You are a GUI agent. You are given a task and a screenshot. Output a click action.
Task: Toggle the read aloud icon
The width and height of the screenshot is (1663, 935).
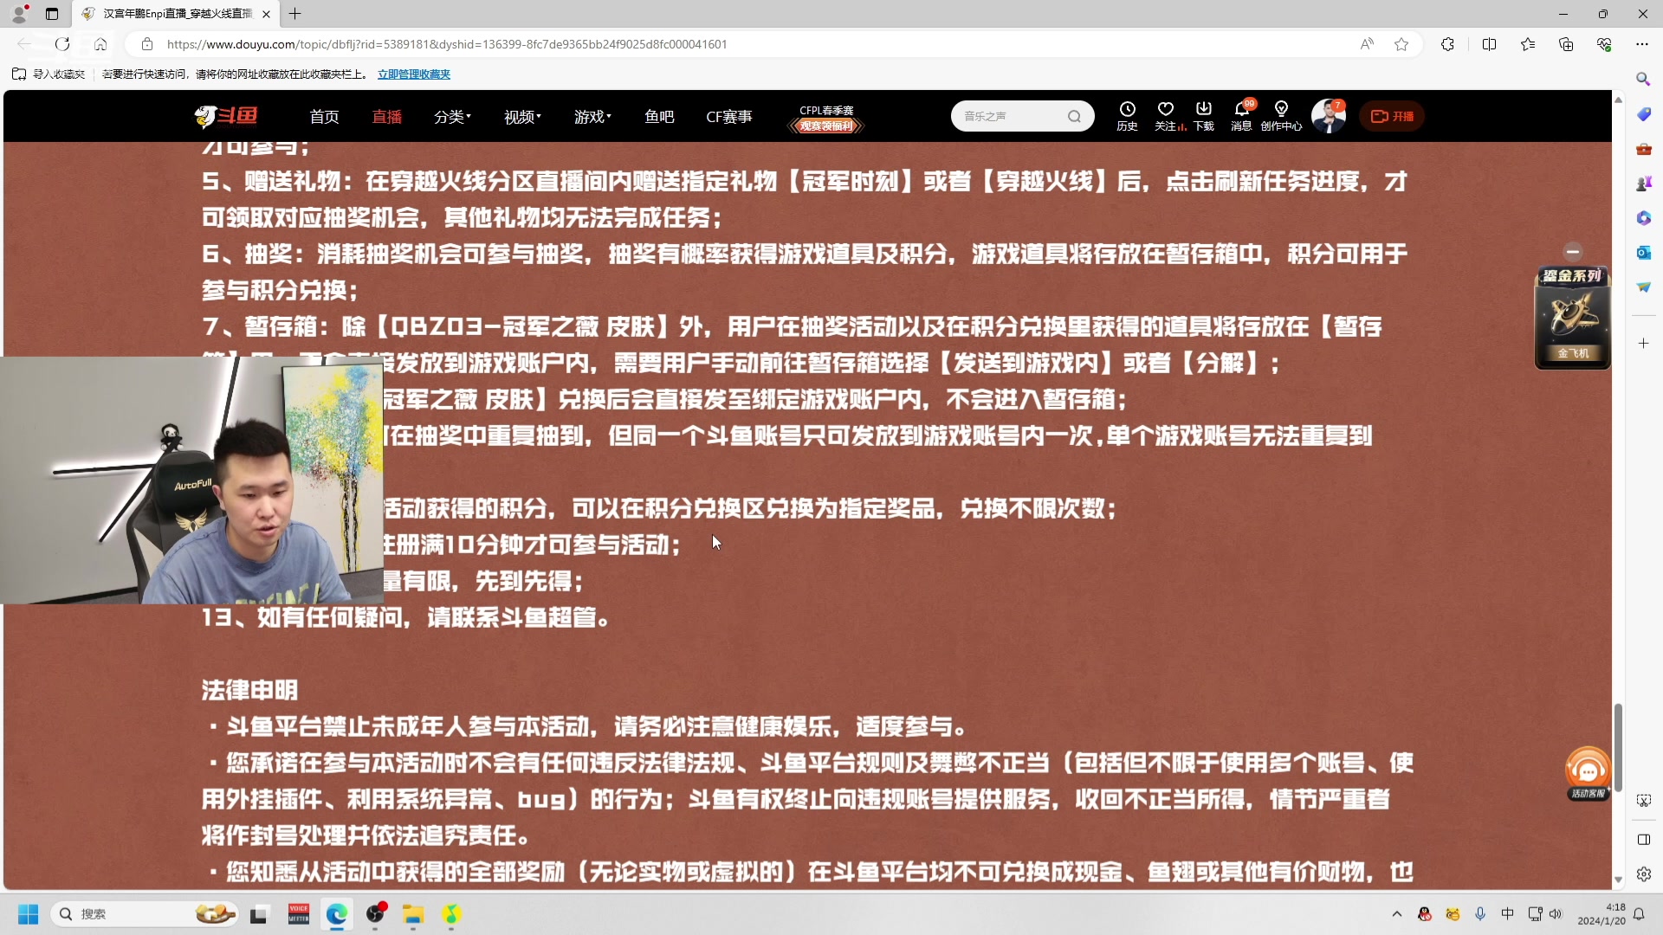[x=1367, y=44]
